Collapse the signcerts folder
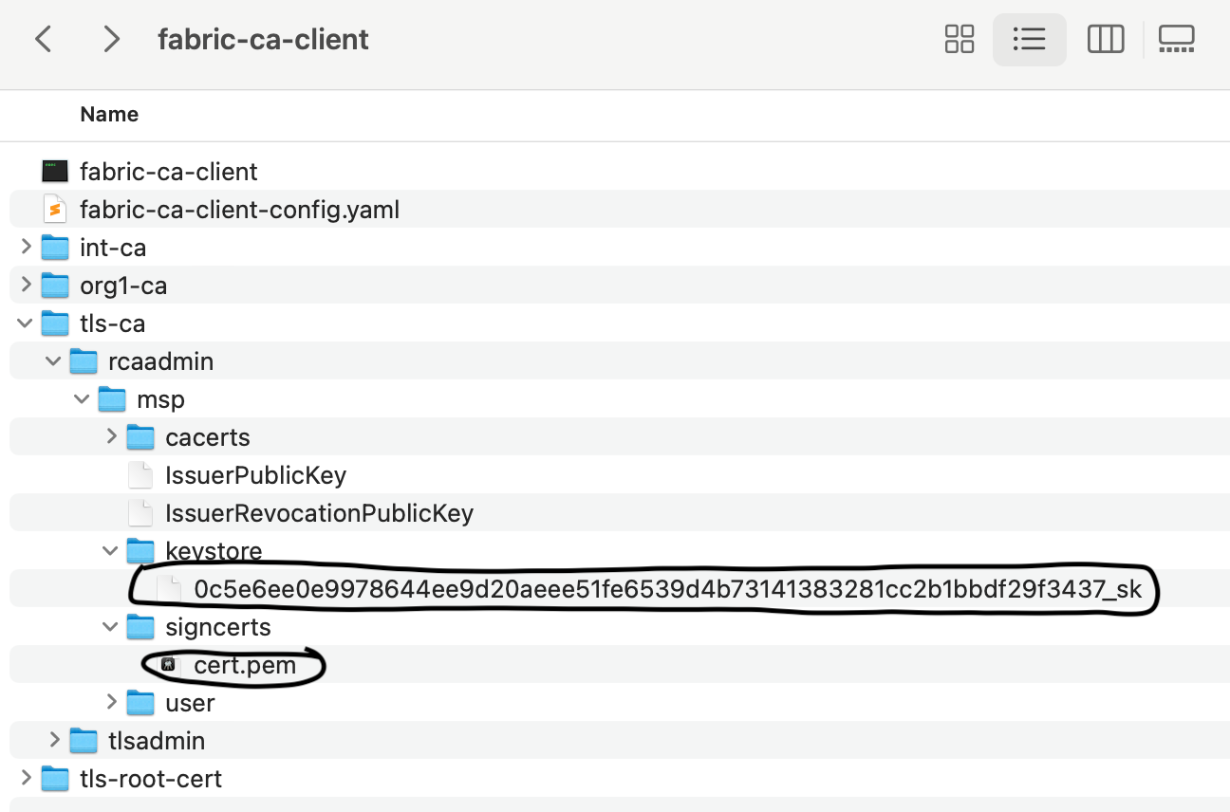The image size is (1230, 812). coord(111,627)
